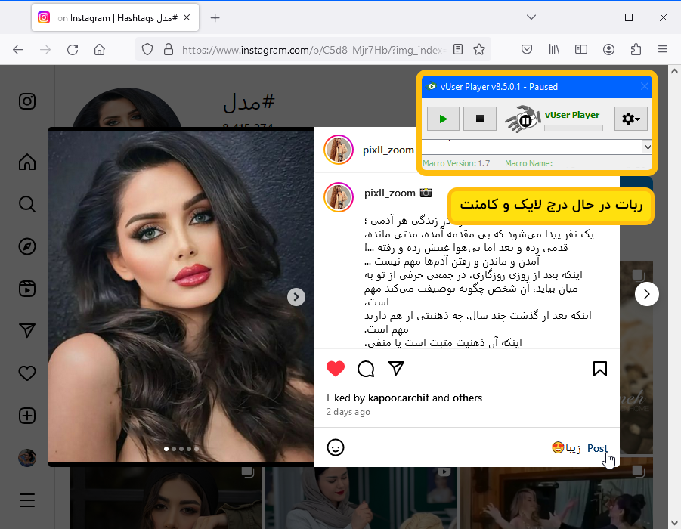Select the Instagram Hashtags browser tab

point(115,18)
